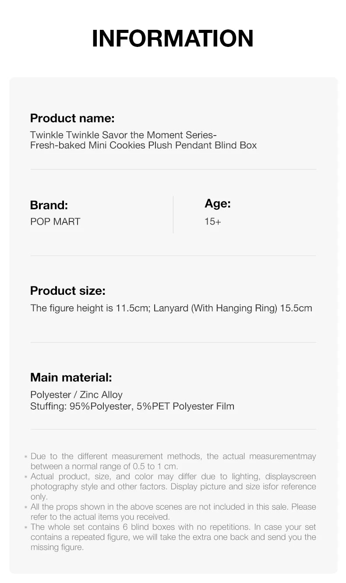
Task: Select the "Product size:" label
Action: point(67,291)
